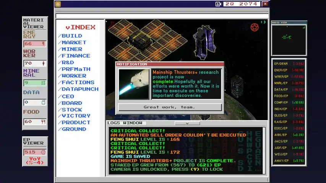
Task: Click the STAKED EP GREW log line
Action: pyautogui.click(x=165, y=165)
